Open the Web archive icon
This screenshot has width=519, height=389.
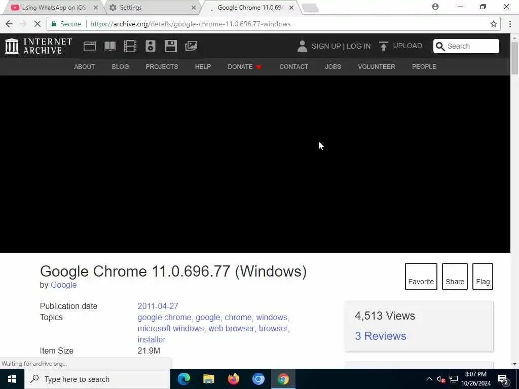[x=89, y=46]
